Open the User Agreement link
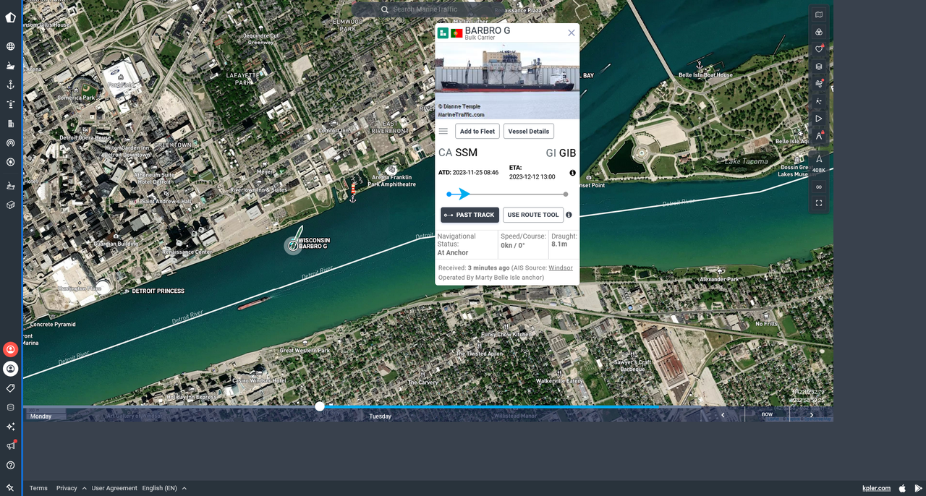This screenshot has height=496, width=926. [113, 488]
